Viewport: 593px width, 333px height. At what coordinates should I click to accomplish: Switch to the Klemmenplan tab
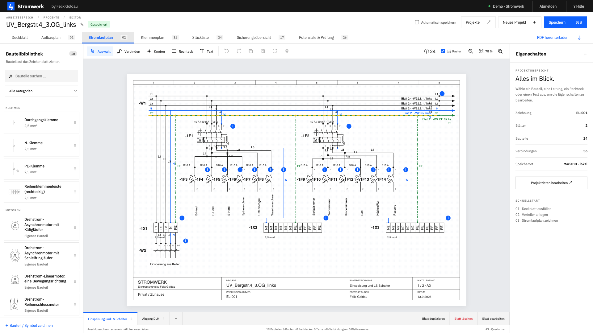[x=159, y=38]
